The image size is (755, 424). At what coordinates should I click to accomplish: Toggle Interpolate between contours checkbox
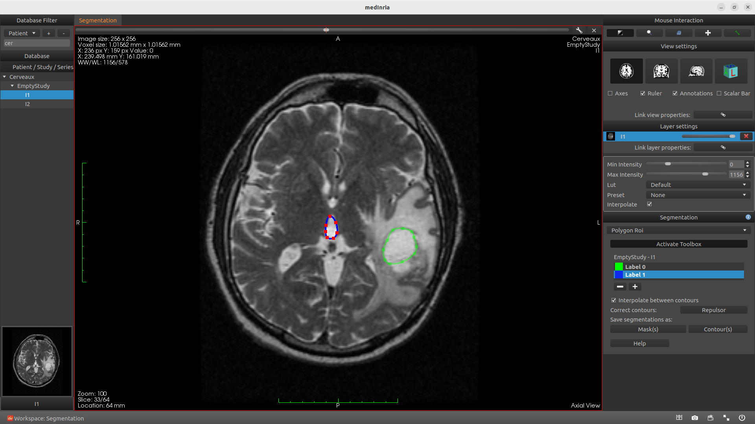click(x=614, y=300)
